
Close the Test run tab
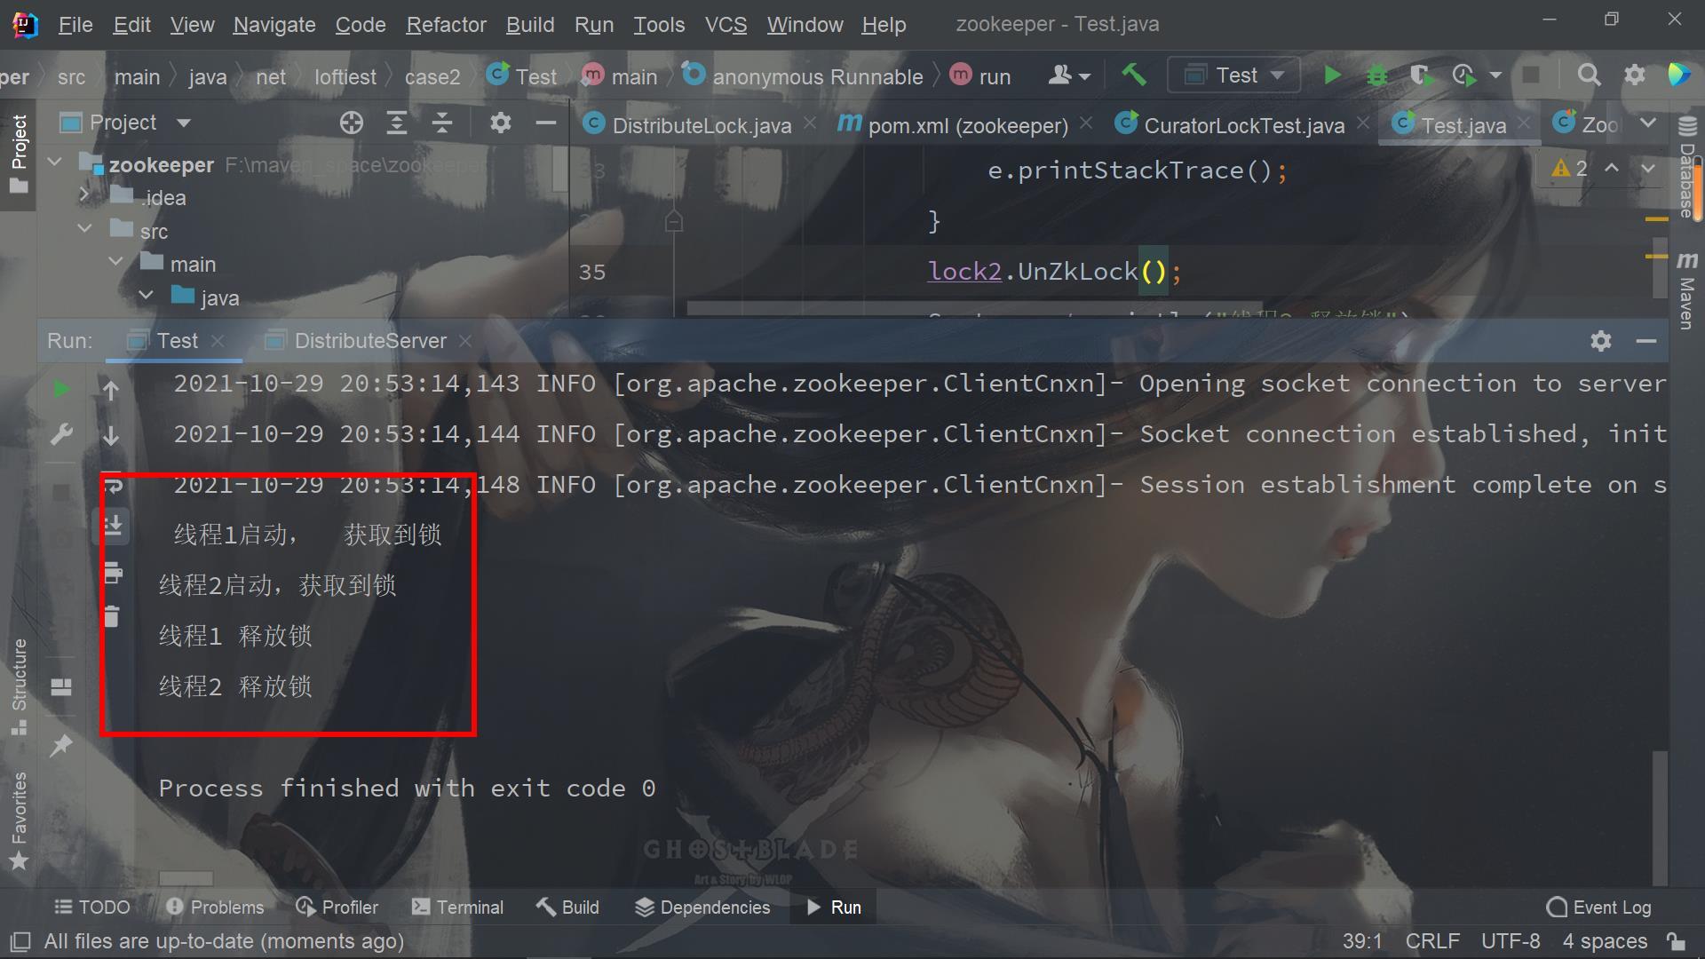pos(218,341)
